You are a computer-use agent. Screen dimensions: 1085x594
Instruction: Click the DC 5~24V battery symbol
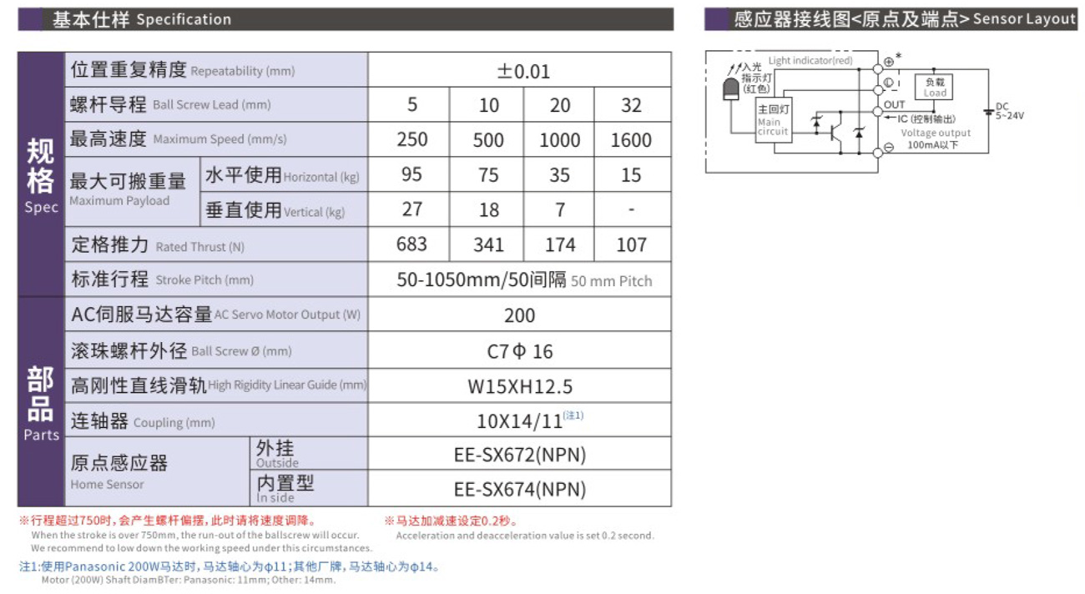tap(988, 111)
